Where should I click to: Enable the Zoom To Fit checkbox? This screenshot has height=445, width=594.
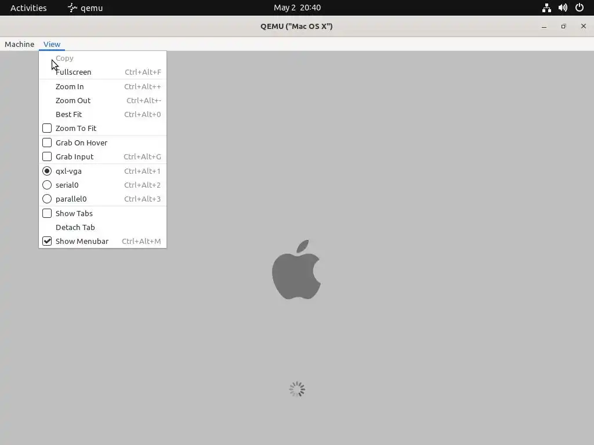[47, 128]
